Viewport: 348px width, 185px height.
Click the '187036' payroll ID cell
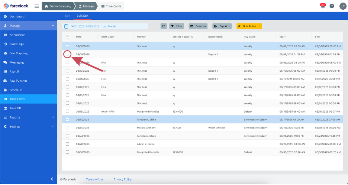177,128
